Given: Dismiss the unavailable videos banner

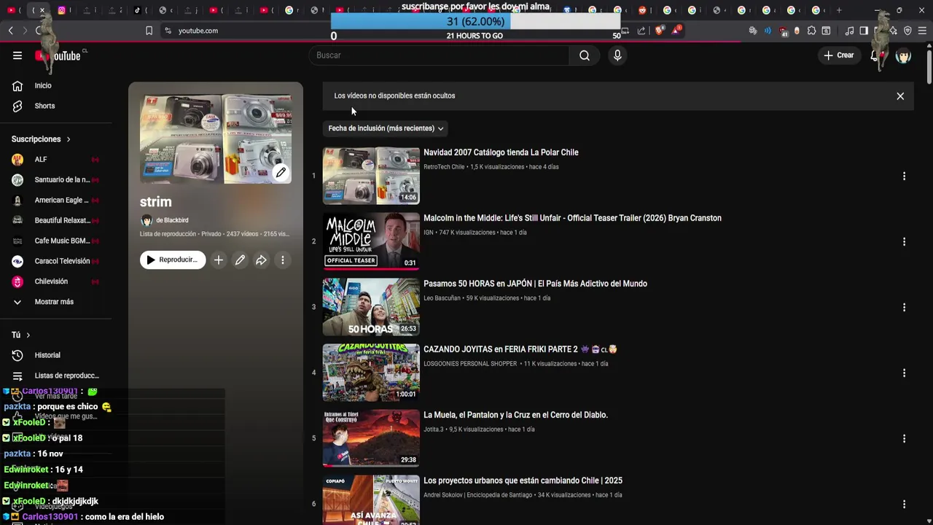Looking at the screenshot, I should click(x=900, y=96).
